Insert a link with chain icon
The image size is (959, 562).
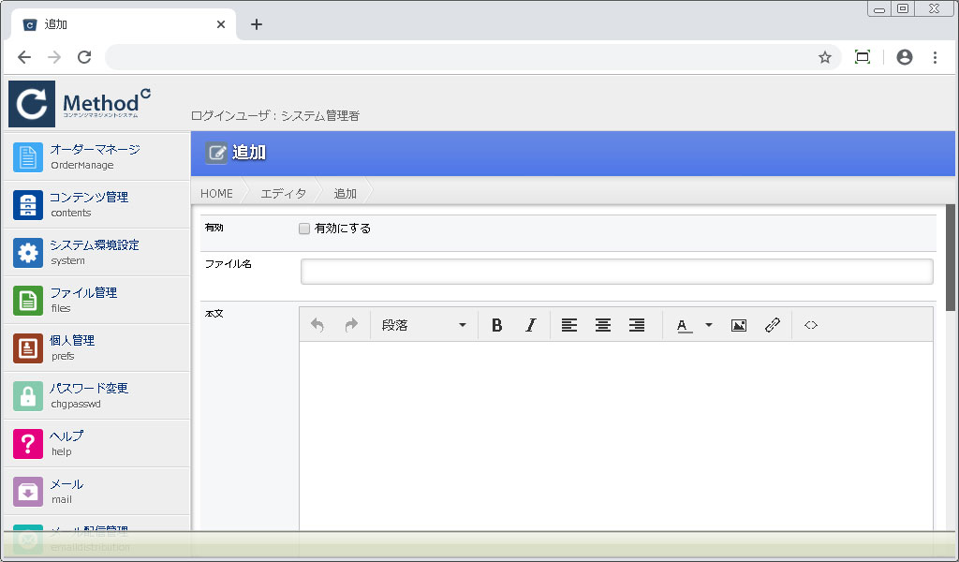tap(773, 325)
